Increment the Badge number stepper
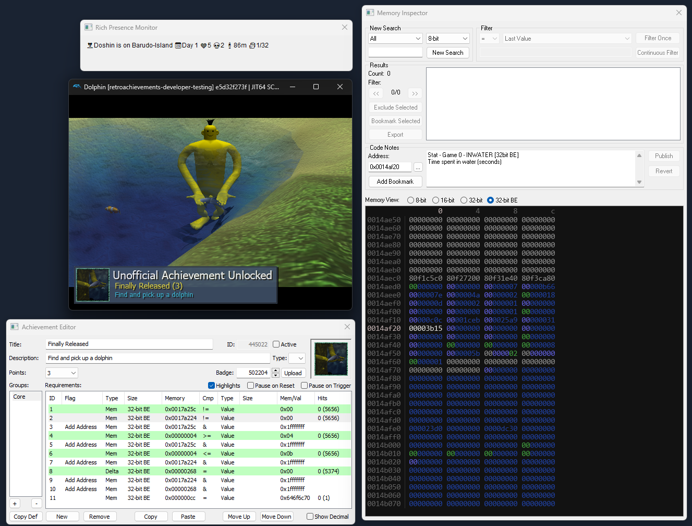This screenshot has height=526, width=692. 276,370
